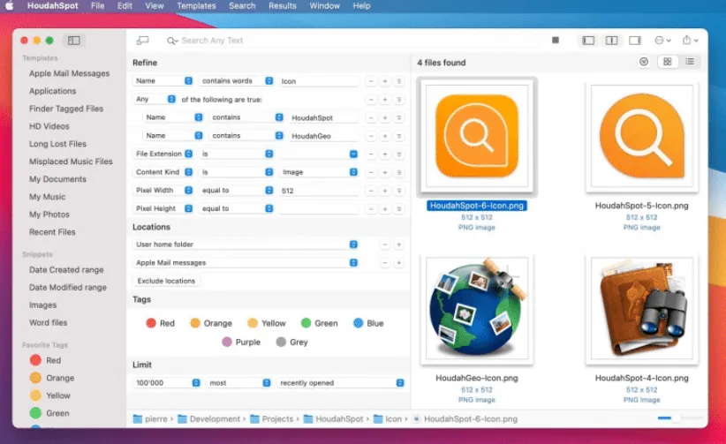Add a location after Apple Mail messages
This screenshot has height=444, width=726.
coord(398,263)
